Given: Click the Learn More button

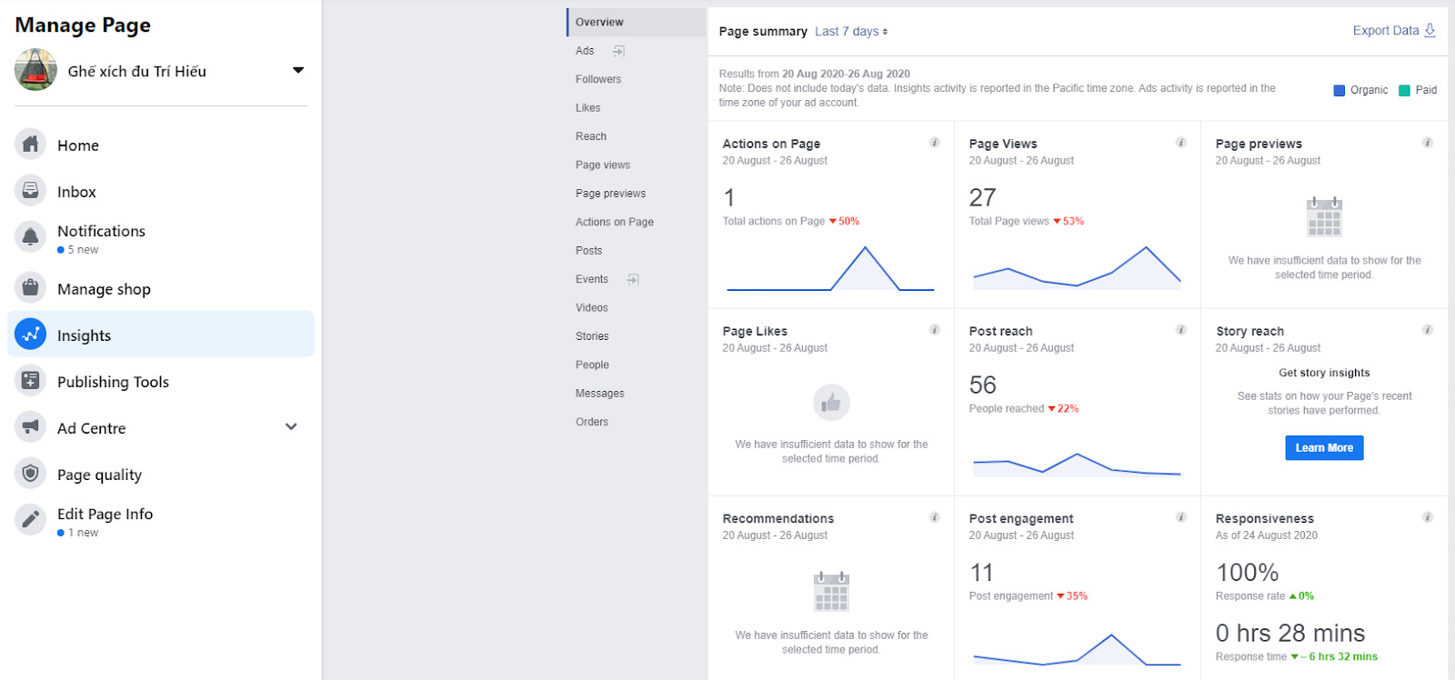Looking at the screenshot, I should tap(1324, 447).
